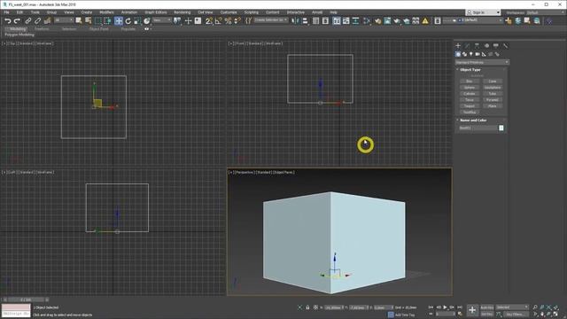This screenshot has height=319, width=567.
Task: Select the Select and Link tool
Action: [27, 21]
